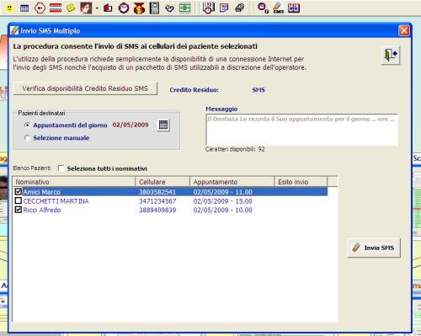Select the Selezione manuale radio option
421x336 pixels.
(x=27, y=138)
